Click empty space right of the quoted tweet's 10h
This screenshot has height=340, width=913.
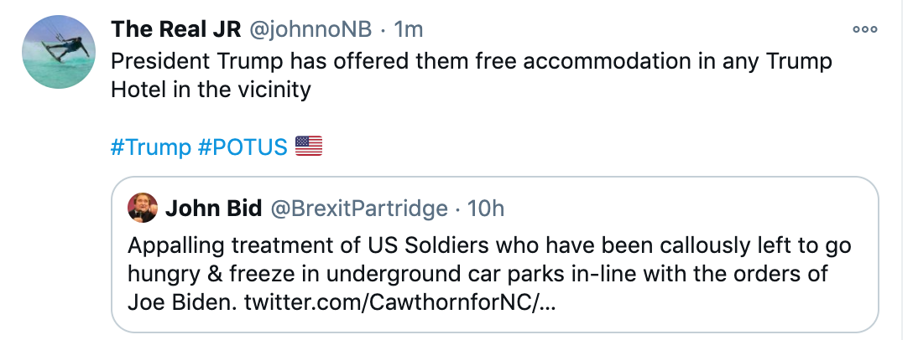tap(671, 208)
